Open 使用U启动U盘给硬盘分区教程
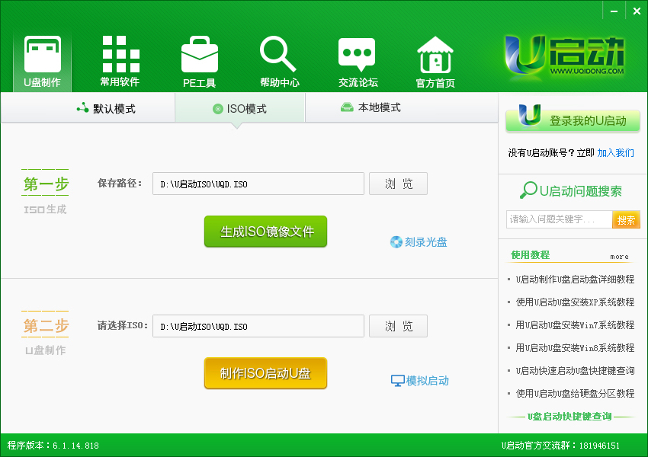 coord(575,393)
